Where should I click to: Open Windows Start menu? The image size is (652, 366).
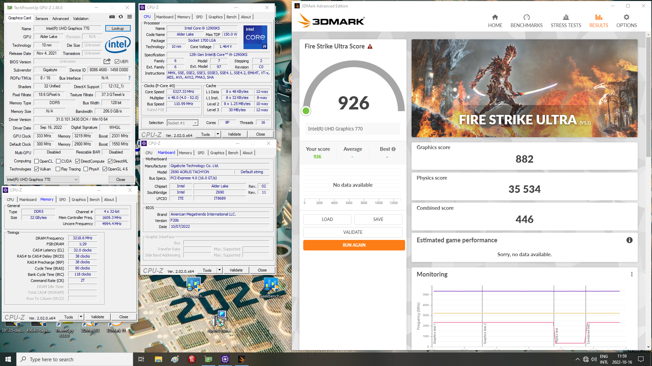pyautogui.click(x=8, y=359)
